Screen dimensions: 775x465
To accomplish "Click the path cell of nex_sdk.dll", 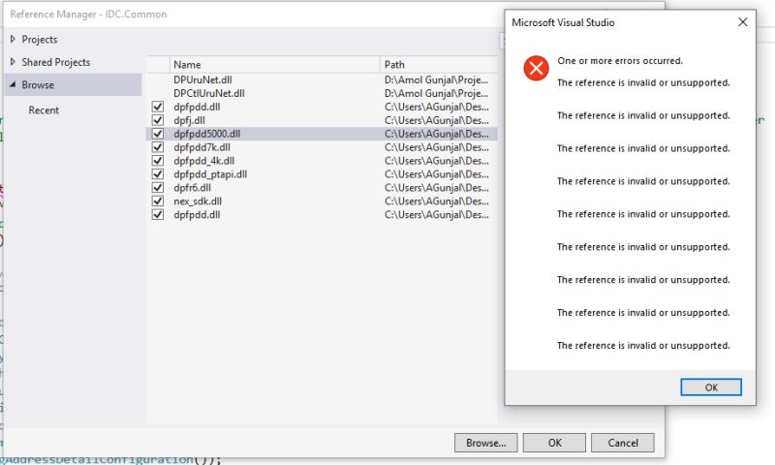I will coord(437,201).
